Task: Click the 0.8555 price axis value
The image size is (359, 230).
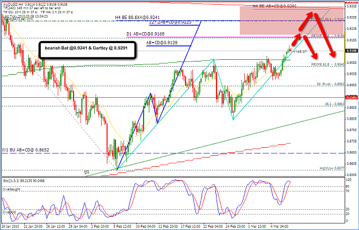Action: coord(352,175)
